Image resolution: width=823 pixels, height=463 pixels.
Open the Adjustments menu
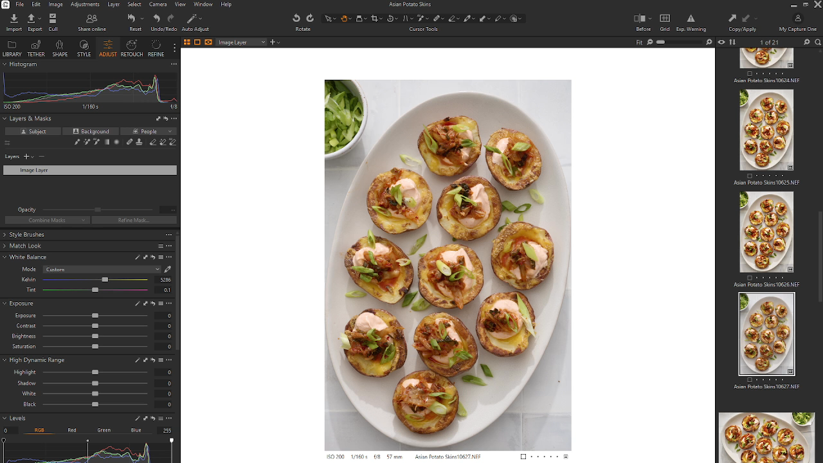click(85, 5)
